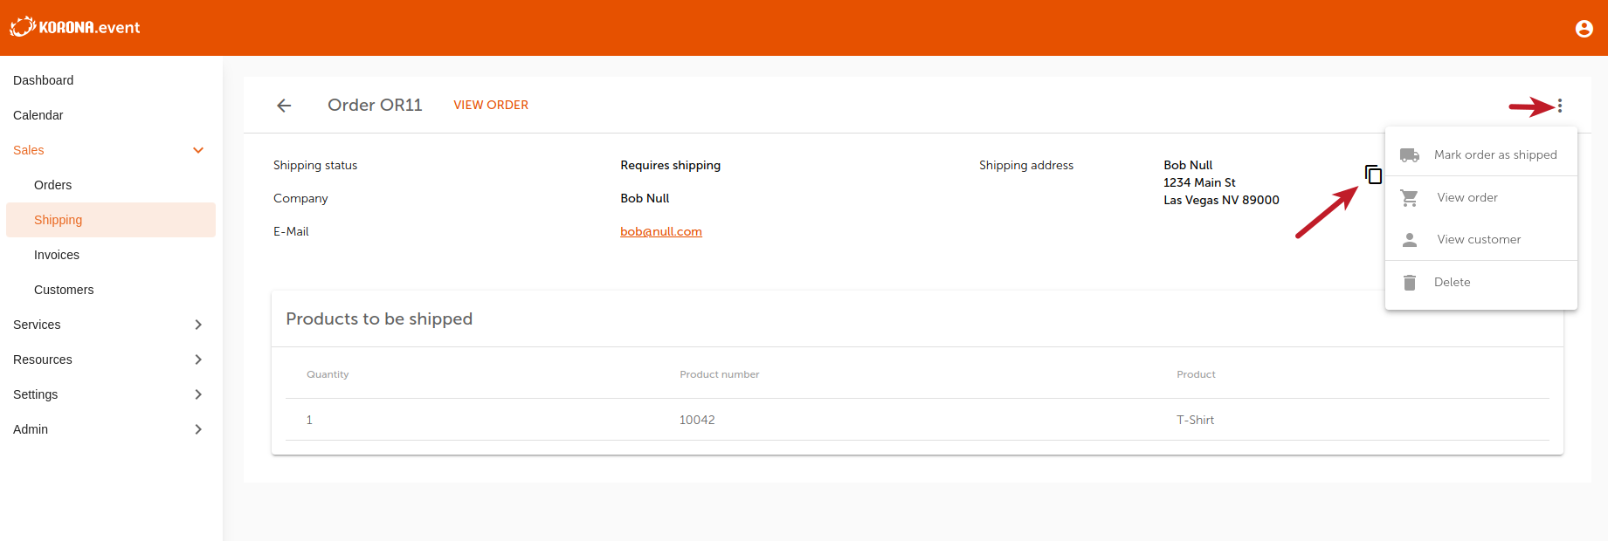This screenshot has height=541, width=1608.
Task: Open the Dashboard page
Action: tap(44, 80)
